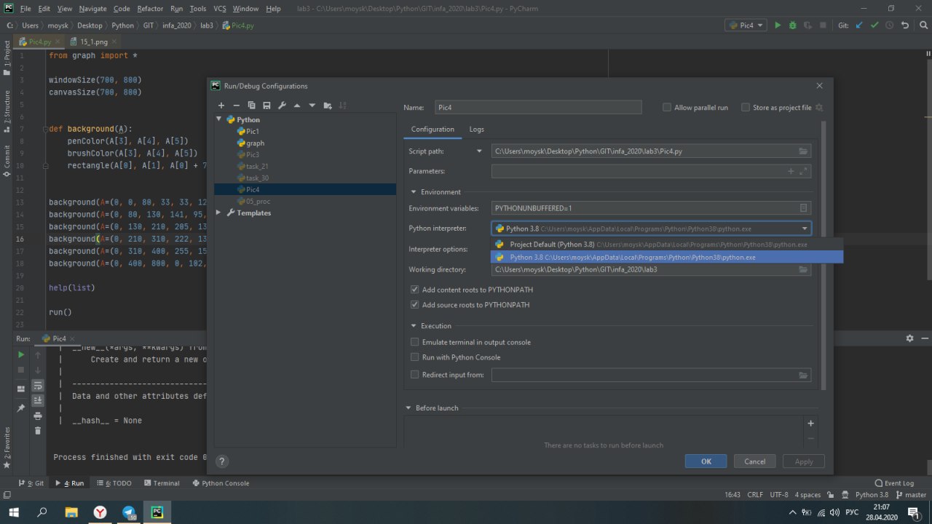Check Run with Python Console
This screenshot has height=524, width=932.
[415, 357]
